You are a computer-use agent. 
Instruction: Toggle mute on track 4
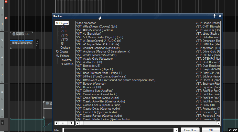pos(6,18)
